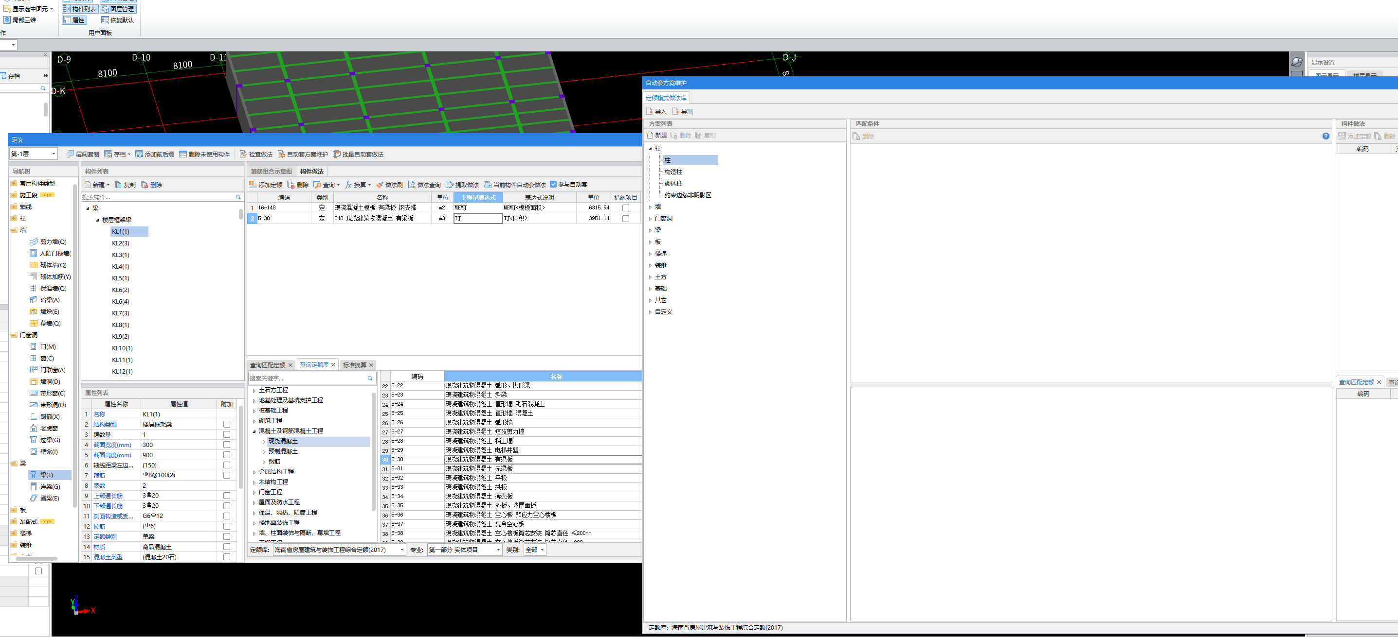Viewport: 1398px width, 637px height.
Task: Click the 做法刷 brush icon
Action: pos(380,185)
